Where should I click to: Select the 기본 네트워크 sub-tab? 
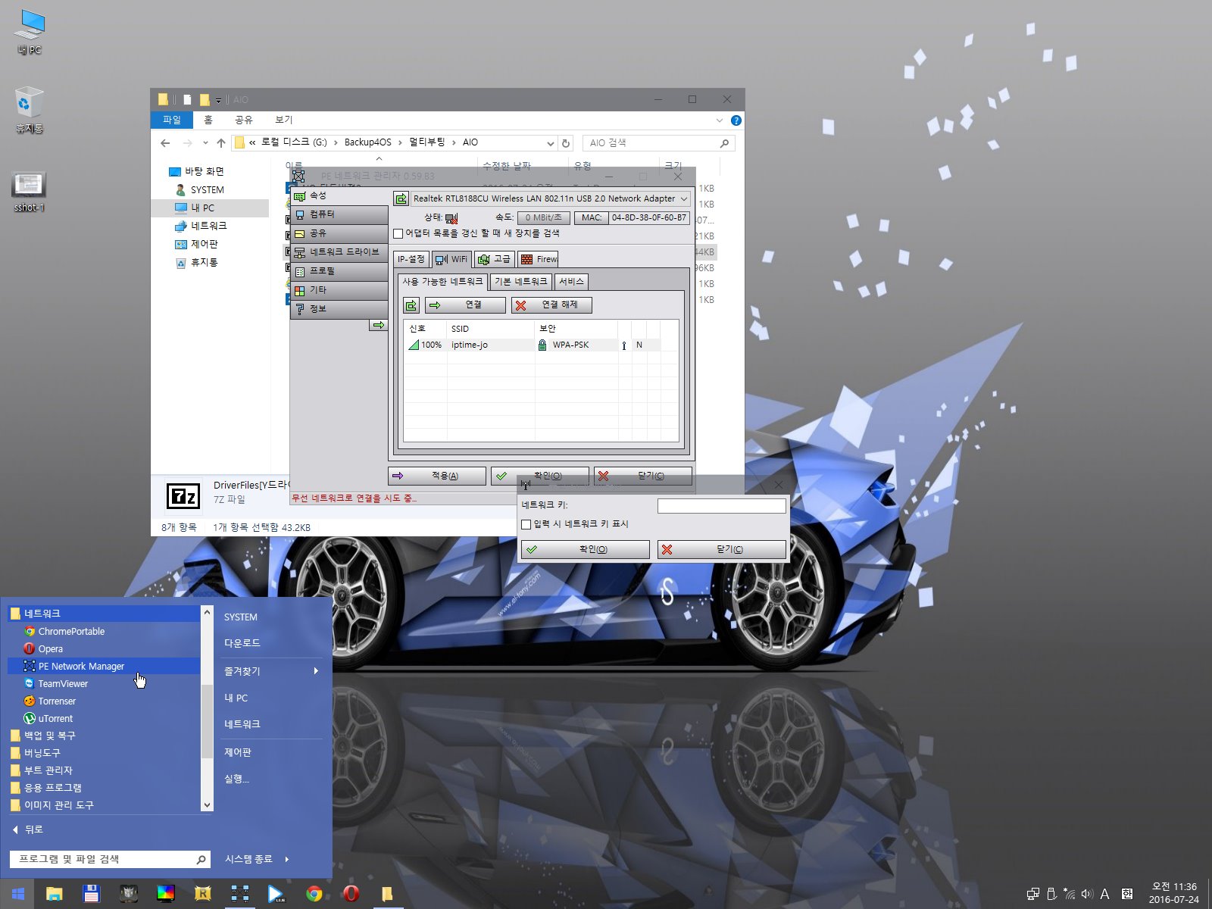pos(520,282)
